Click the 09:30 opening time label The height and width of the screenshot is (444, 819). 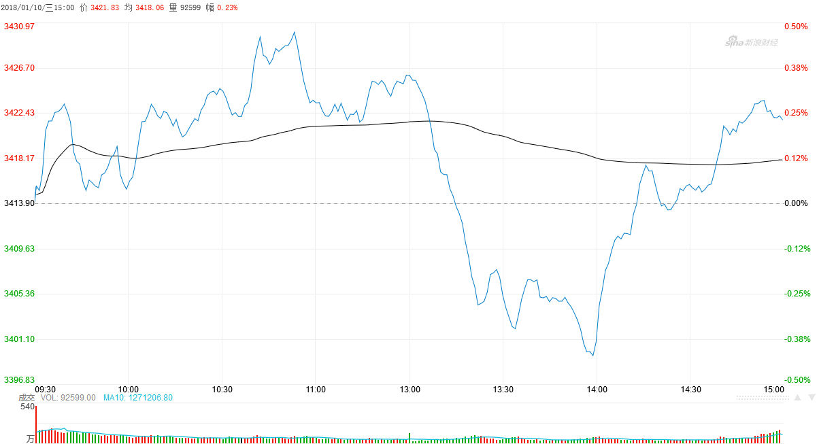(x=45, y=390)
